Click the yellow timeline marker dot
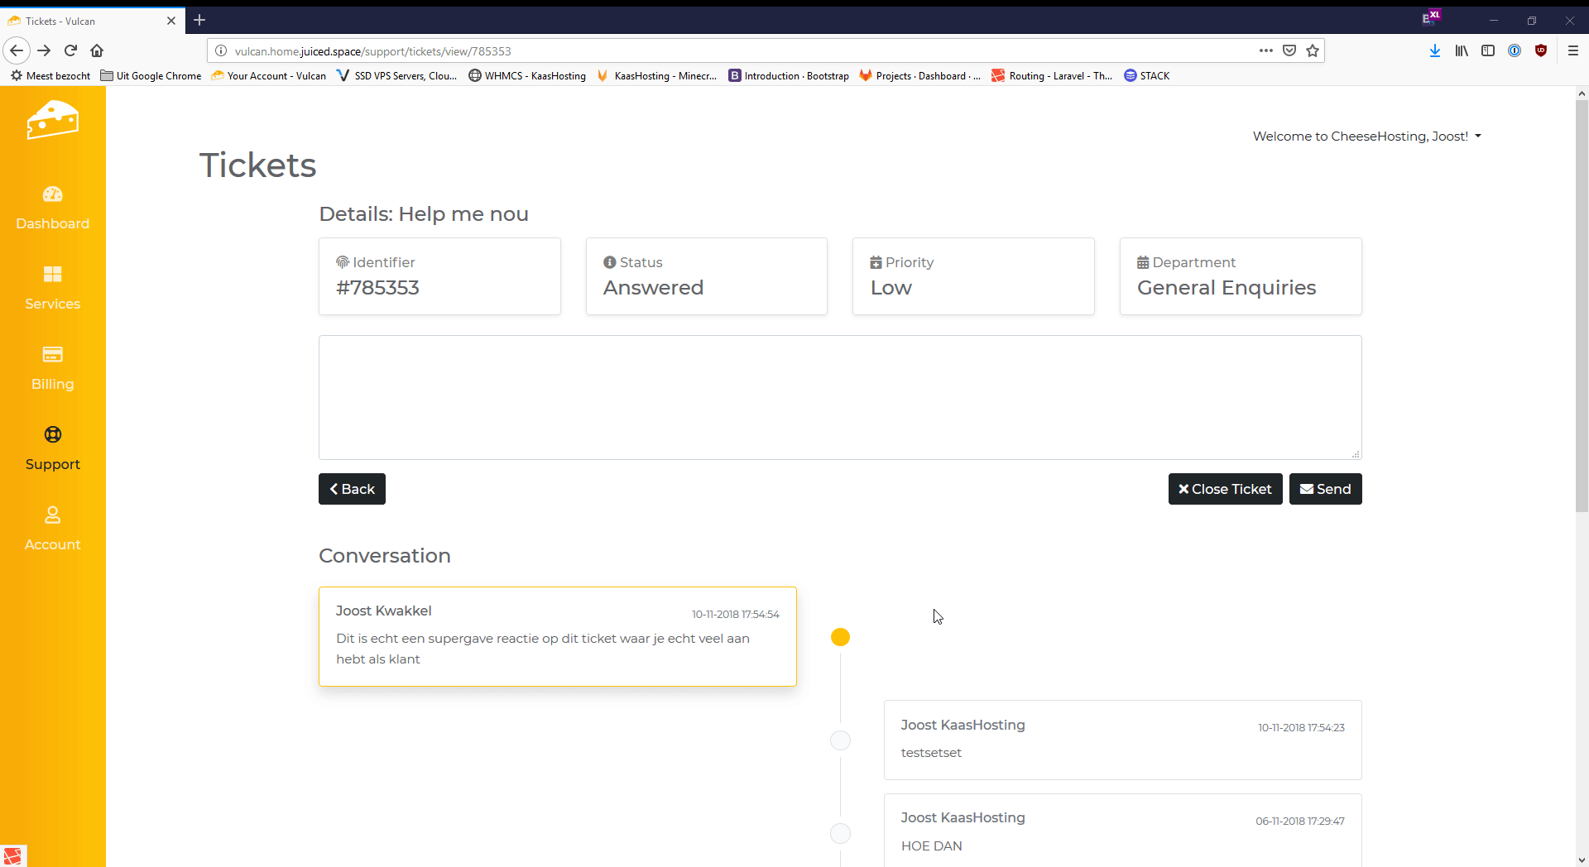Screen dimensions: 1589x867 840,637
